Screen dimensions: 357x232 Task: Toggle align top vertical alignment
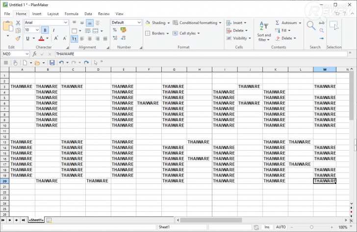tap(74, 23)
